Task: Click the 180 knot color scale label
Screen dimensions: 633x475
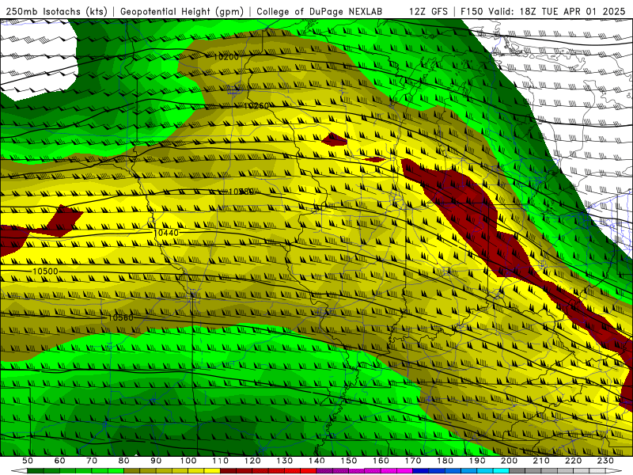Action: pos(445,461)
